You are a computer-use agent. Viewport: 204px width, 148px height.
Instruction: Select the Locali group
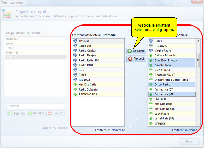36,43
